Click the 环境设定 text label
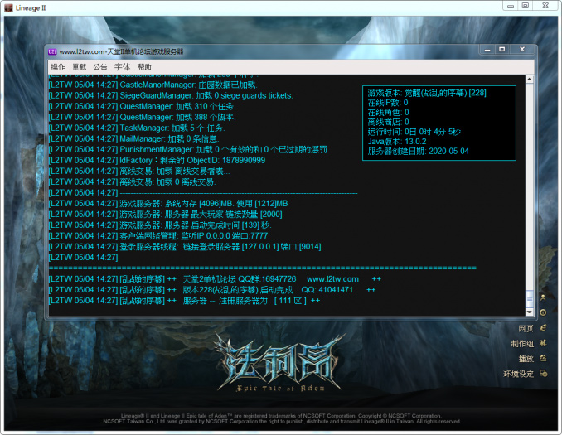This screenshot has width=562, height=435. point(519,373)
